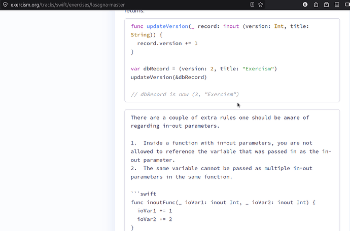Click the 'inout' keyword in updateVersion signature
This screenshot has width=350, height=231.
point(231,26)
